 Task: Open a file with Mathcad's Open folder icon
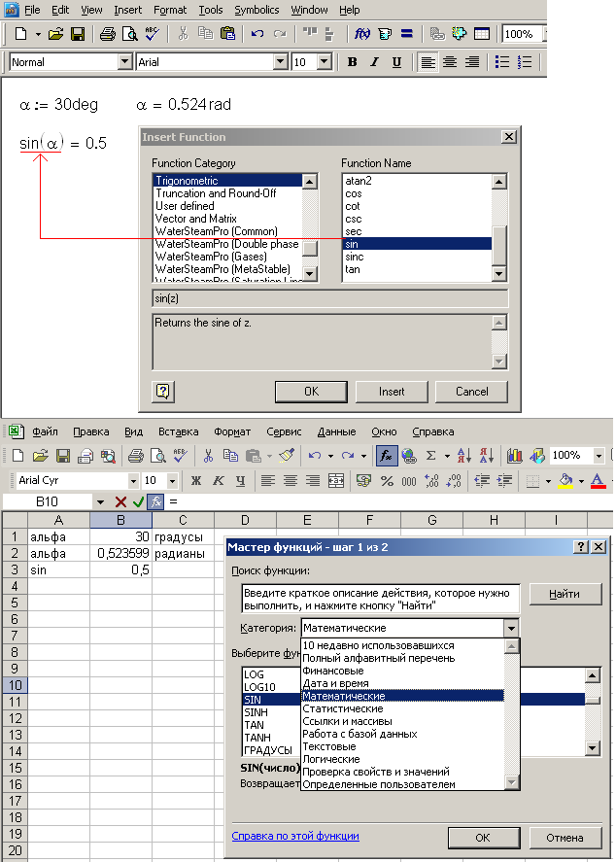pyautogui.click(x=55, y=34)
